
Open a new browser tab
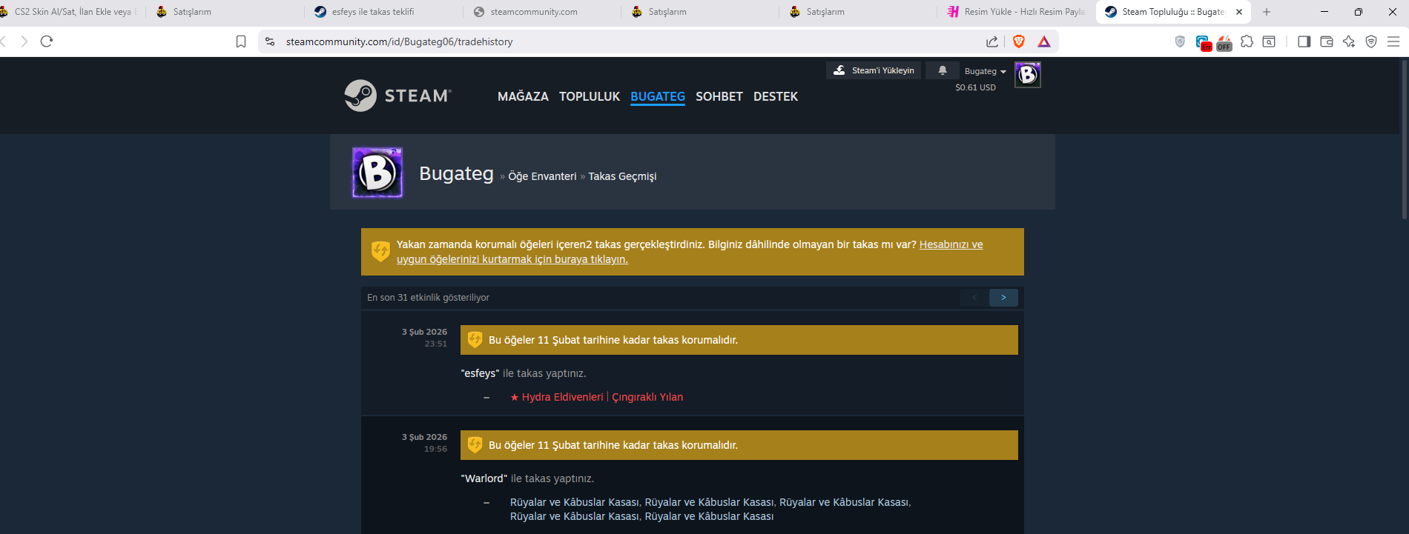(1267, 12)
